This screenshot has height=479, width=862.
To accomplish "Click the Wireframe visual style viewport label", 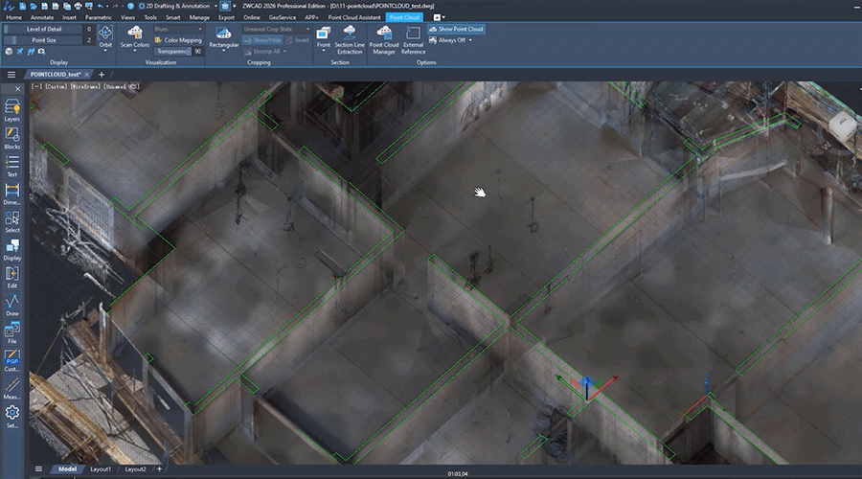I will tap(85, 87).
